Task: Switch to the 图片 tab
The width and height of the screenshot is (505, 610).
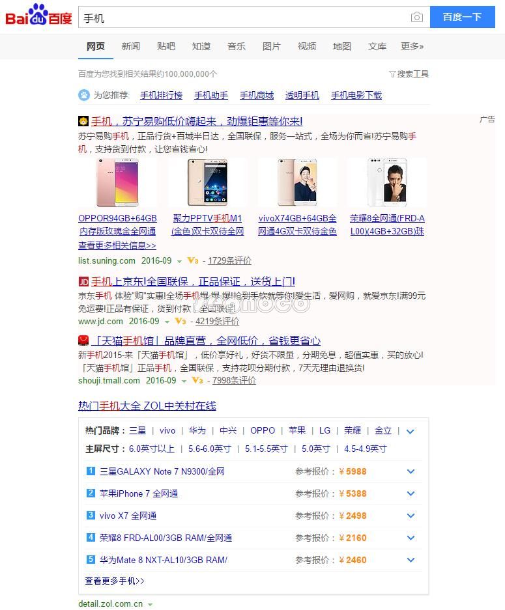Action: pyautogui.click(x=272, y=46)
